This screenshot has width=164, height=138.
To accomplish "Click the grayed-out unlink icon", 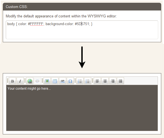I will pyautogui.click(x=37, y=81).
